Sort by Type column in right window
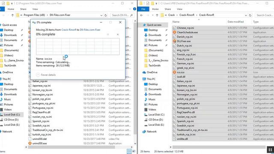Image resolution: width=274 pixels, height=154 pixels. click(256, 22)
